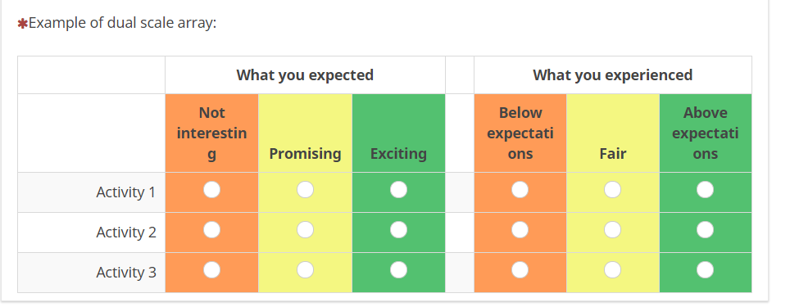Select Below expectations for Activity 1
This screenshot has width=790, height=307.
pyautogui.click(x=520, y=190)
